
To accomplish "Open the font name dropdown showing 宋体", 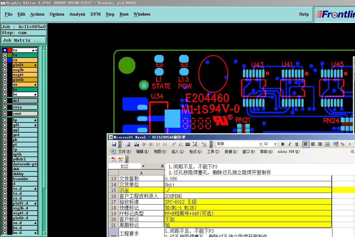I will [x=261, y=144].
